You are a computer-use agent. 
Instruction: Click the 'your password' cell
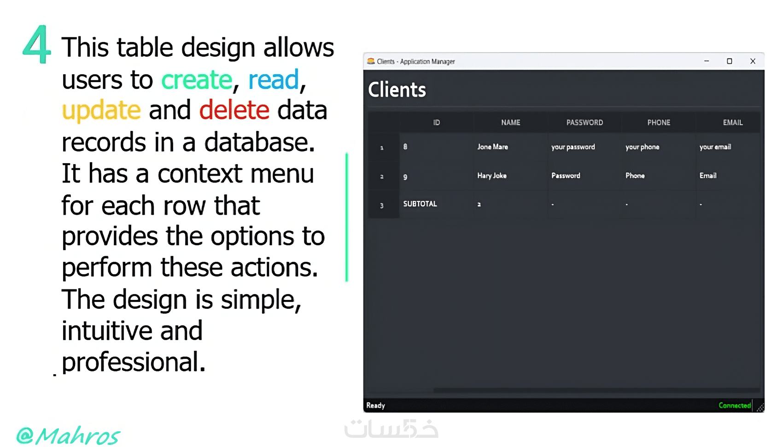coord(584,147)
